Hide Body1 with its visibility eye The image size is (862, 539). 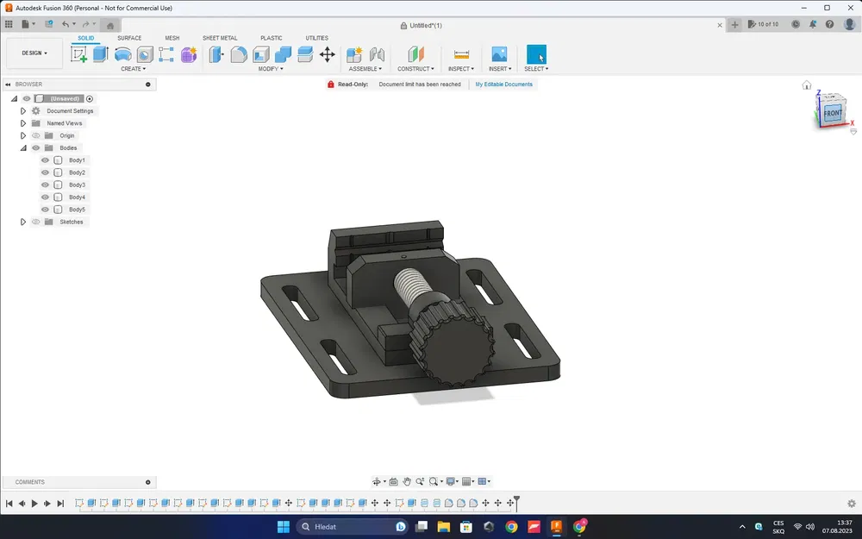45,160
